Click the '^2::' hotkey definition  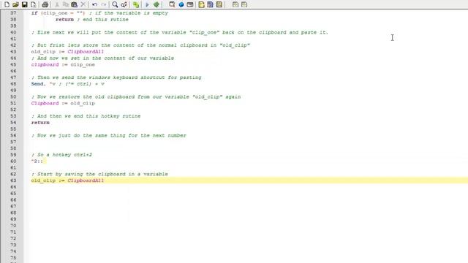click(x=37, y=161)
